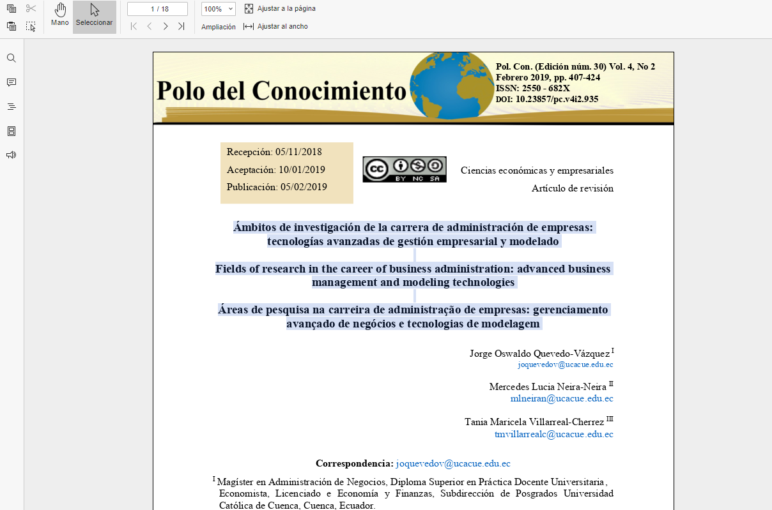Click the English title Fields of research
Viewport: 772px width, 510px height.
(413, 275)
